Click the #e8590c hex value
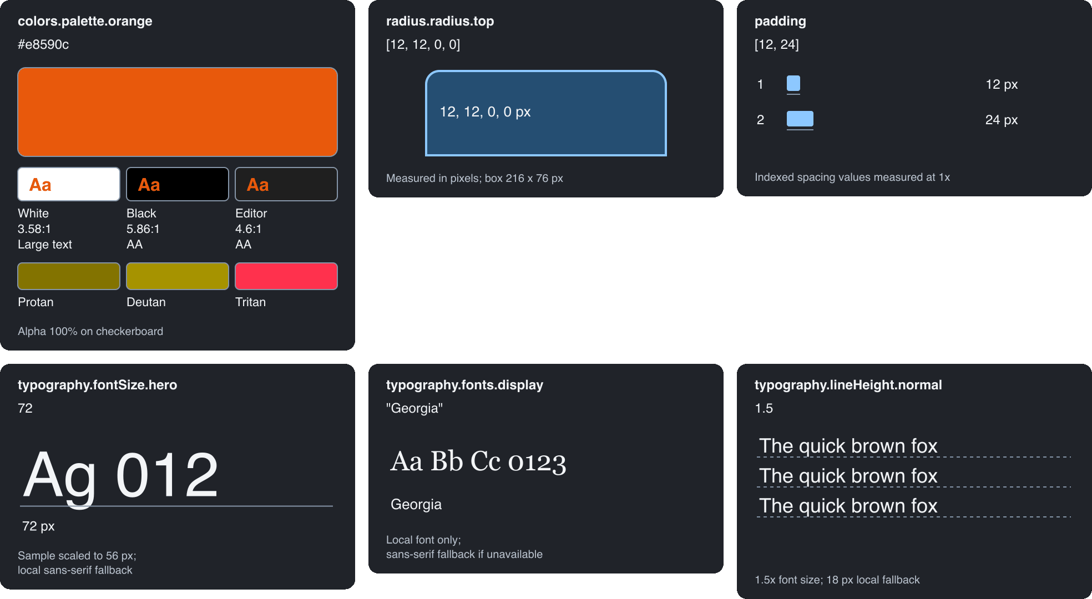Screen dimensions: 1092x599 tap(43, 44)
